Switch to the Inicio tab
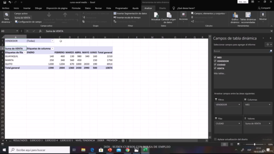Viewport: 274px width, 154px height. coord(16,8)
